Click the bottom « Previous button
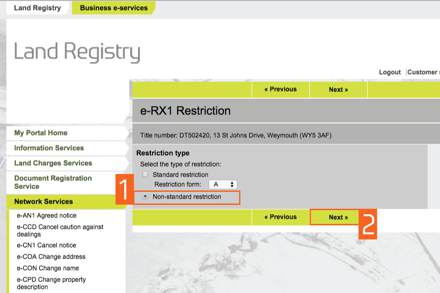The image size is (440, 293). (x=280, y=217)
